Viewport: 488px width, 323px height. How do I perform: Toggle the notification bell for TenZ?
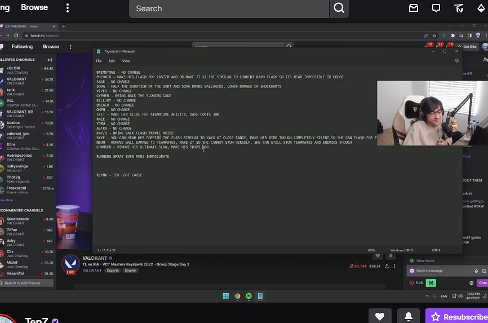pyautogui.click(x=409, y=316)
